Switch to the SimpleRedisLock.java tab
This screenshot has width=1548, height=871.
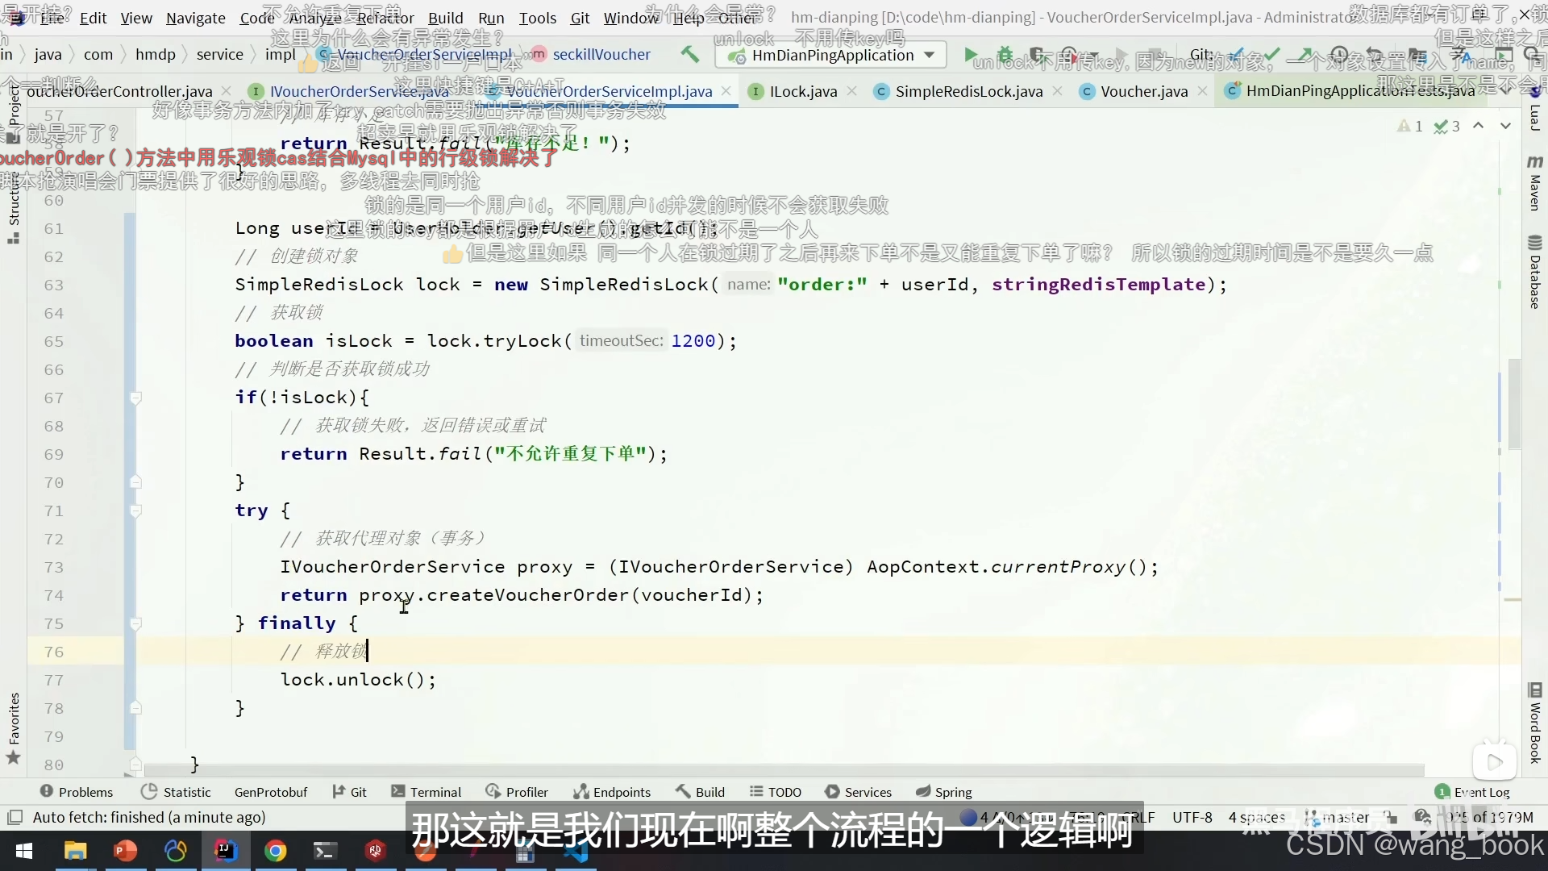point(968,91)
